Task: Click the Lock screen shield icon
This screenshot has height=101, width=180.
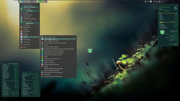Action: pyautogui.click(x=21, y=45)
